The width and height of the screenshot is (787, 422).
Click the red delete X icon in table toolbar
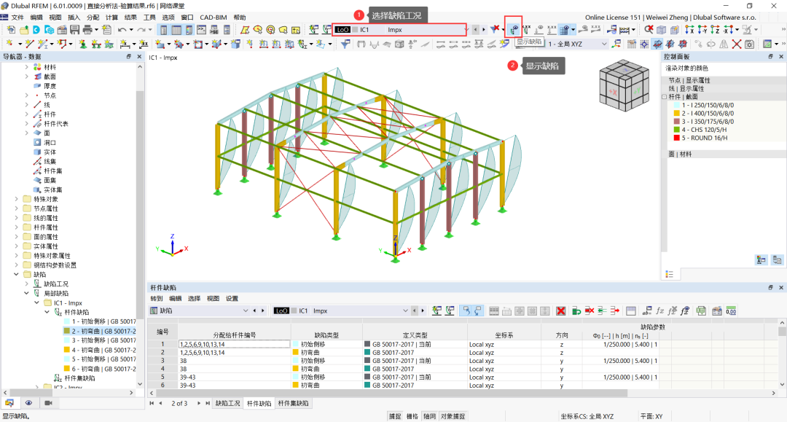pos(560,311)
